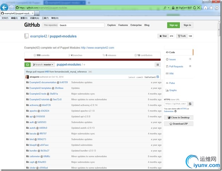Screen dimensions: 222x171
Task: View the 12 contributors
Action: pos(143,55)
